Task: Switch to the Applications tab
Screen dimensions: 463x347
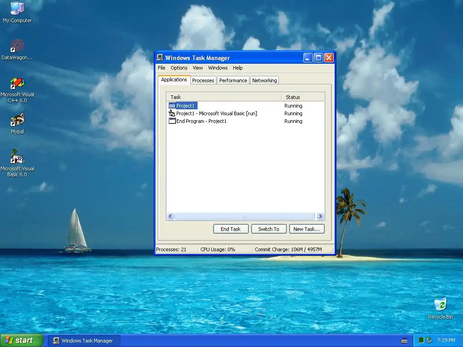Action: point(174,80)
